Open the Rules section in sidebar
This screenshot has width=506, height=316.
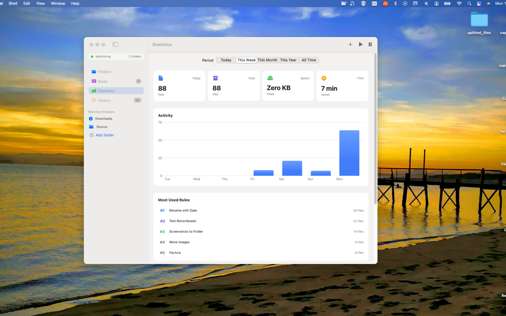click(x=103, y=81)
